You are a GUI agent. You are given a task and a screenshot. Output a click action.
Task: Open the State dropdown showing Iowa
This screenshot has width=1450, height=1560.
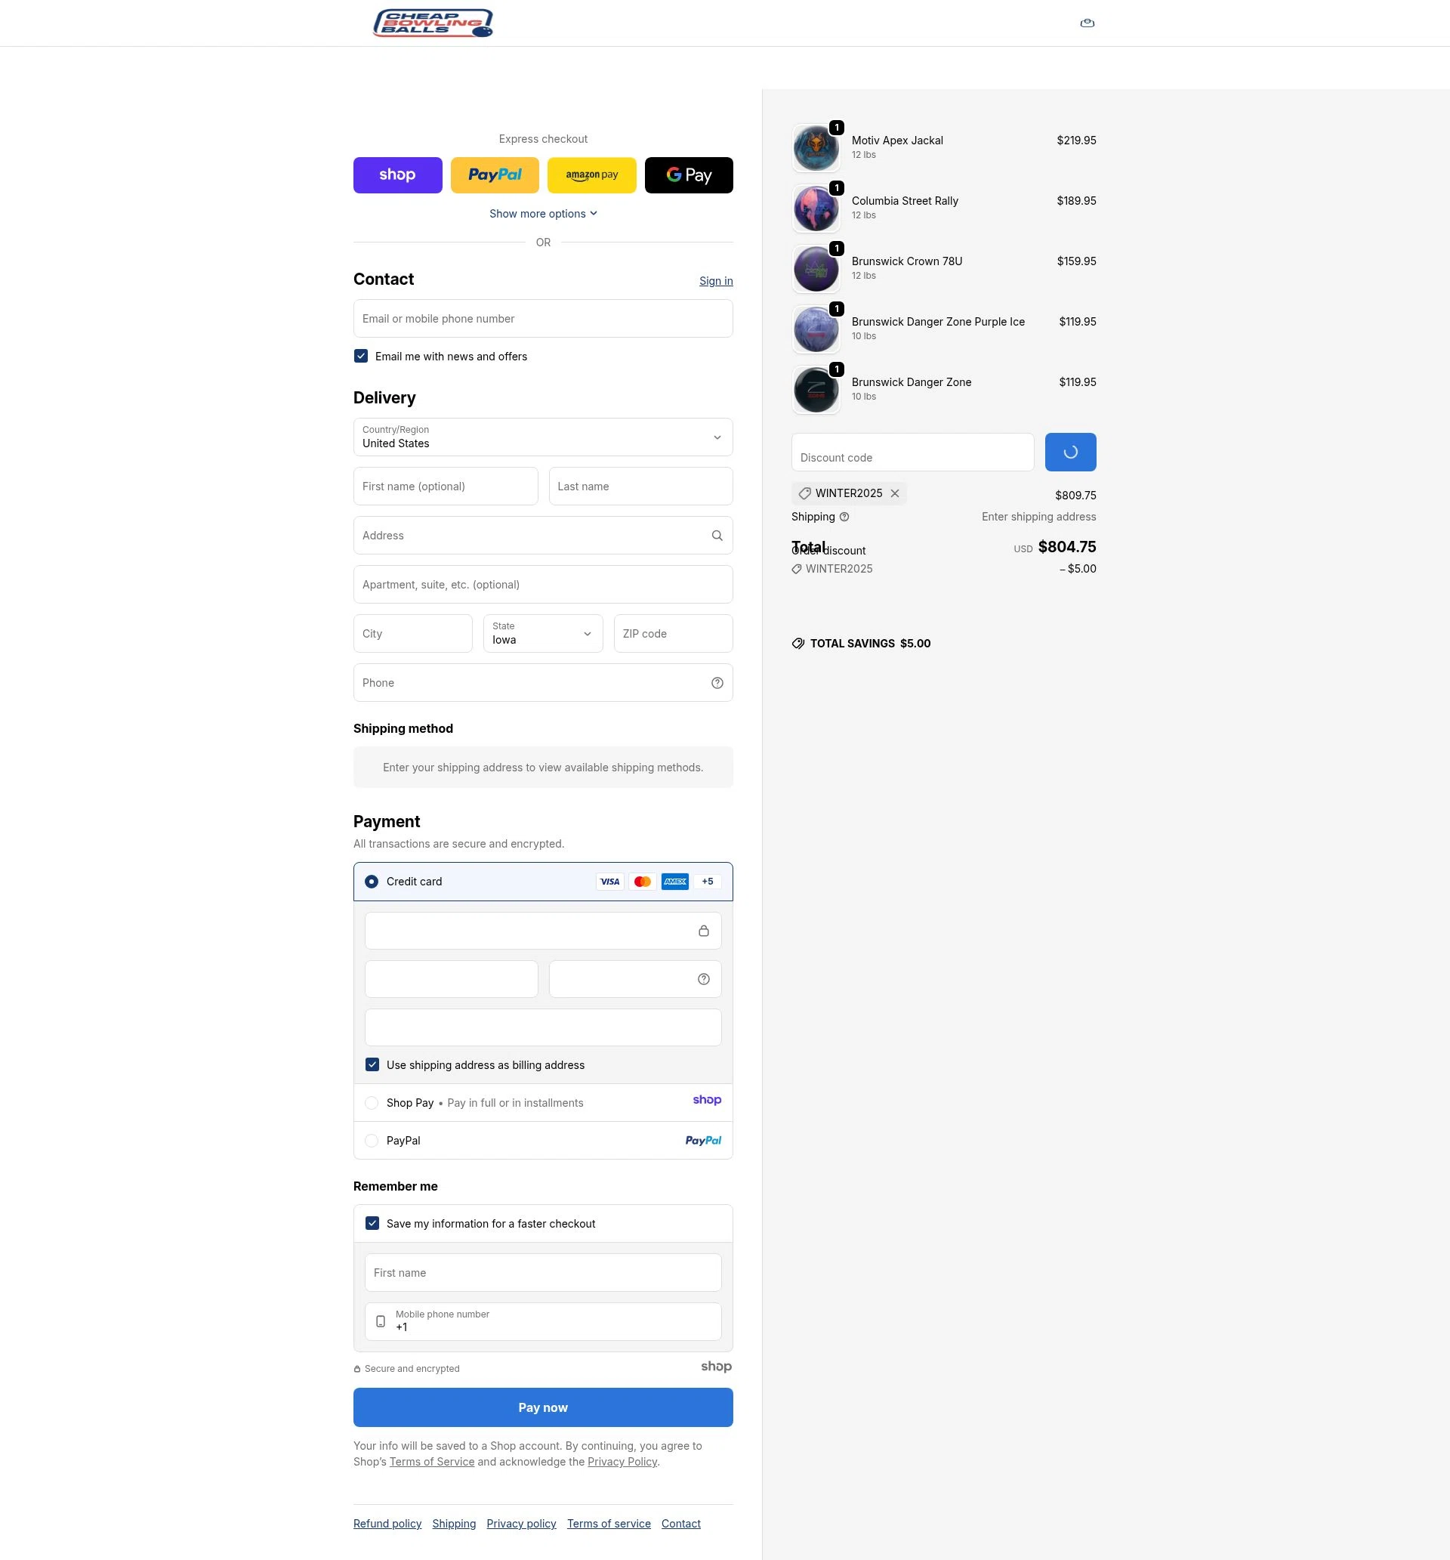(543, 633)
